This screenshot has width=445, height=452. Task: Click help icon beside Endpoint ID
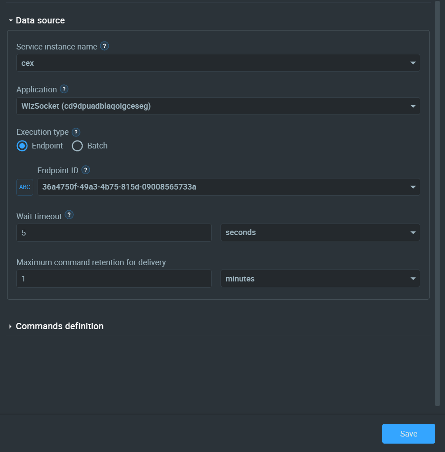pos(86,170)
